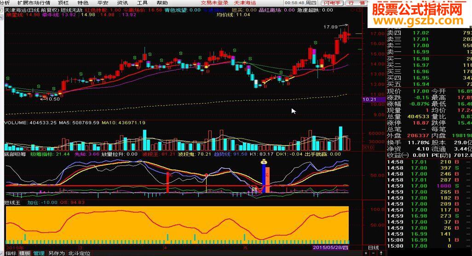This screenshot has width=472, height=256.
Task: Click the 吸筹指标: 21.44 value
Action: (50, 154)
